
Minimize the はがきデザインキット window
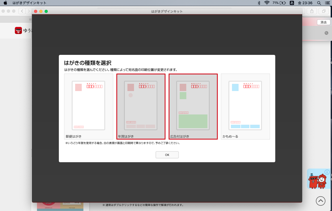click(41, 11)
